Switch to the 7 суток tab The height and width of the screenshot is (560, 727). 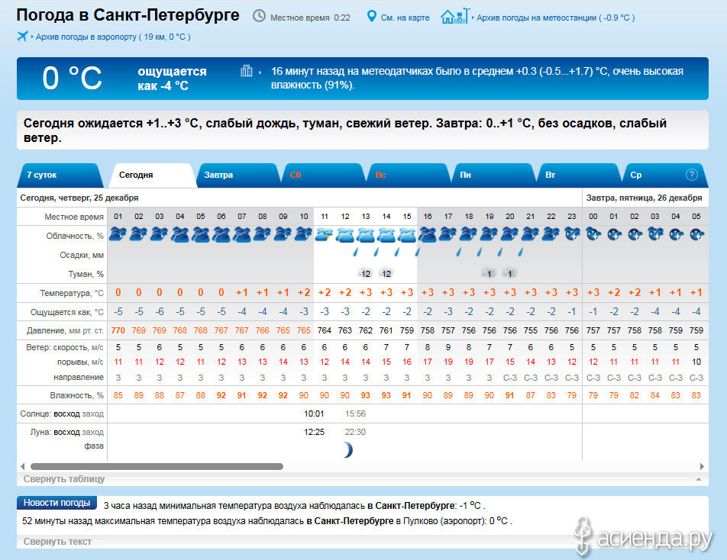tap(43, 175)
